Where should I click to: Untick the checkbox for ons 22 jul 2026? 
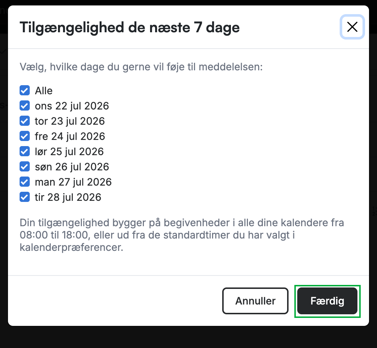(25, 105)
